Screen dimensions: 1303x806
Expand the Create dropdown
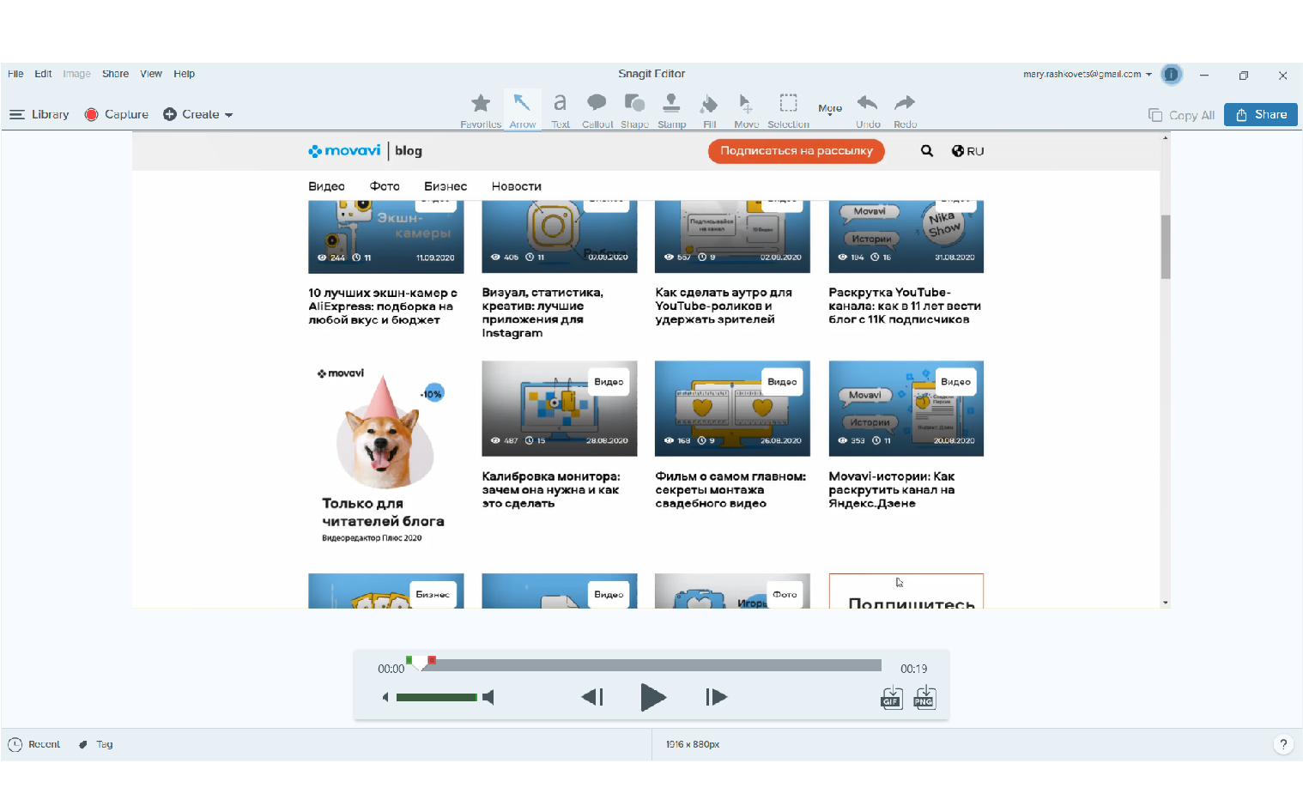[x=198, y=114]
